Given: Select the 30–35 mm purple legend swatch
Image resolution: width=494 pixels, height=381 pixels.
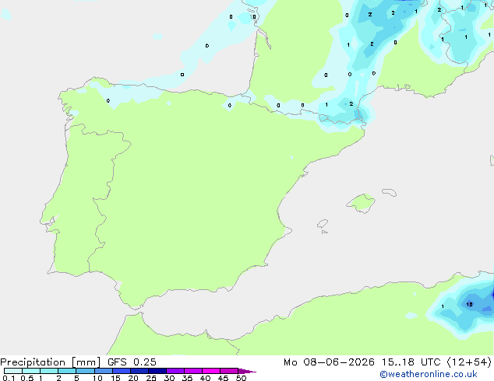Looking at the screenshot, I should tap(175, 371).
